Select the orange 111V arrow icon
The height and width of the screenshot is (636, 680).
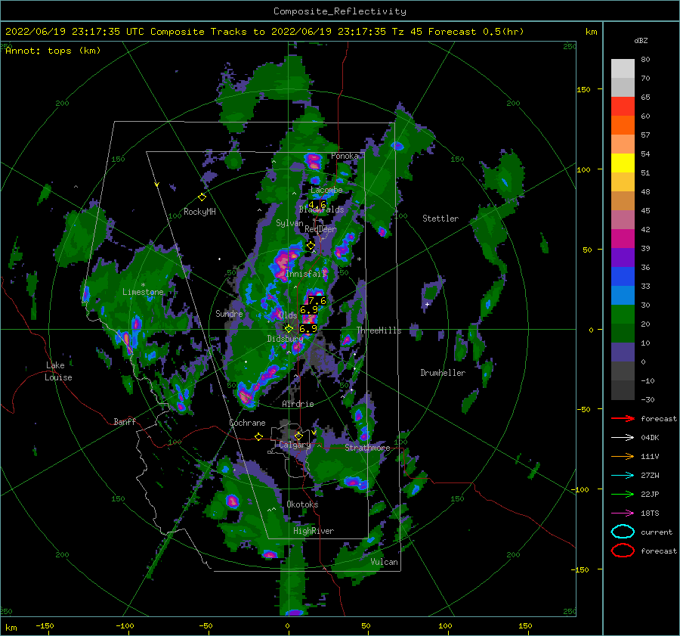click(623, 456)
